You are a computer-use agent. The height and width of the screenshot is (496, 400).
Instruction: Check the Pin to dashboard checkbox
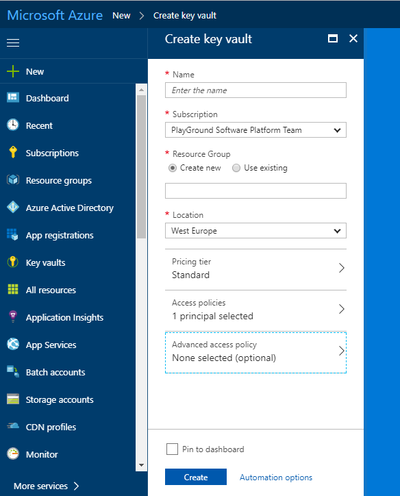pyautogui.click(x=172, y=449)
